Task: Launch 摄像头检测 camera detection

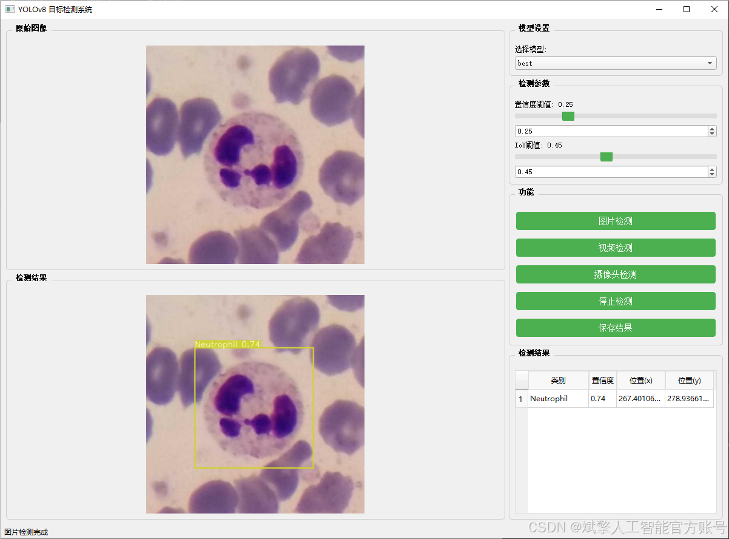Action: click(x=615, y=274)
